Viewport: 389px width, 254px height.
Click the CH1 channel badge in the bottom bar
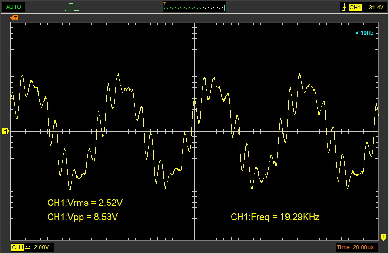click(17, 247)
